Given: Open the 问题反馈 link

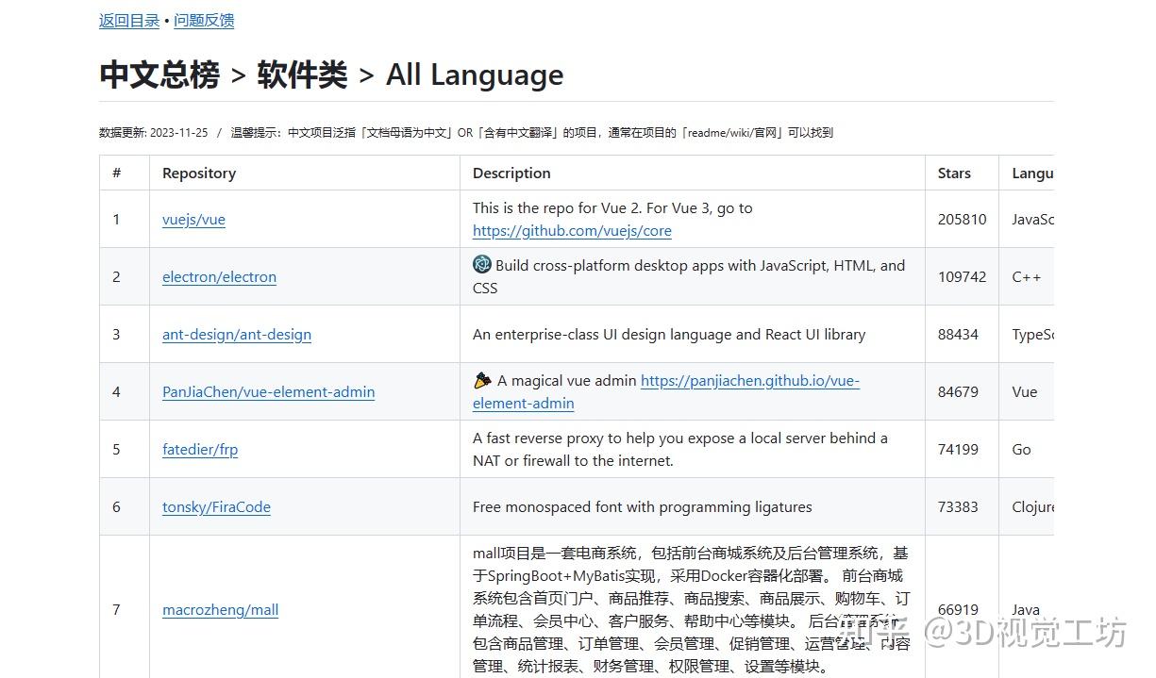Looking at the screenshot, I should (x=204, y=20).
